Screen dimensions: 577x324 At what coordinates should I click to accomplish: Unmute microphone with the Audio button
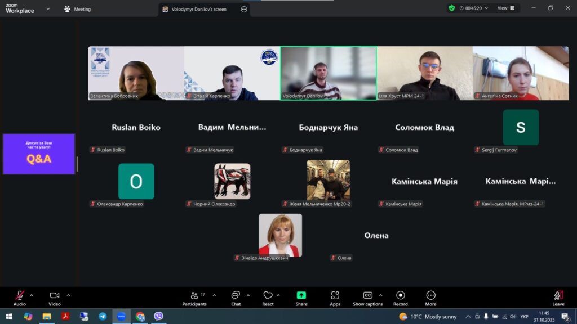(20, 296)
